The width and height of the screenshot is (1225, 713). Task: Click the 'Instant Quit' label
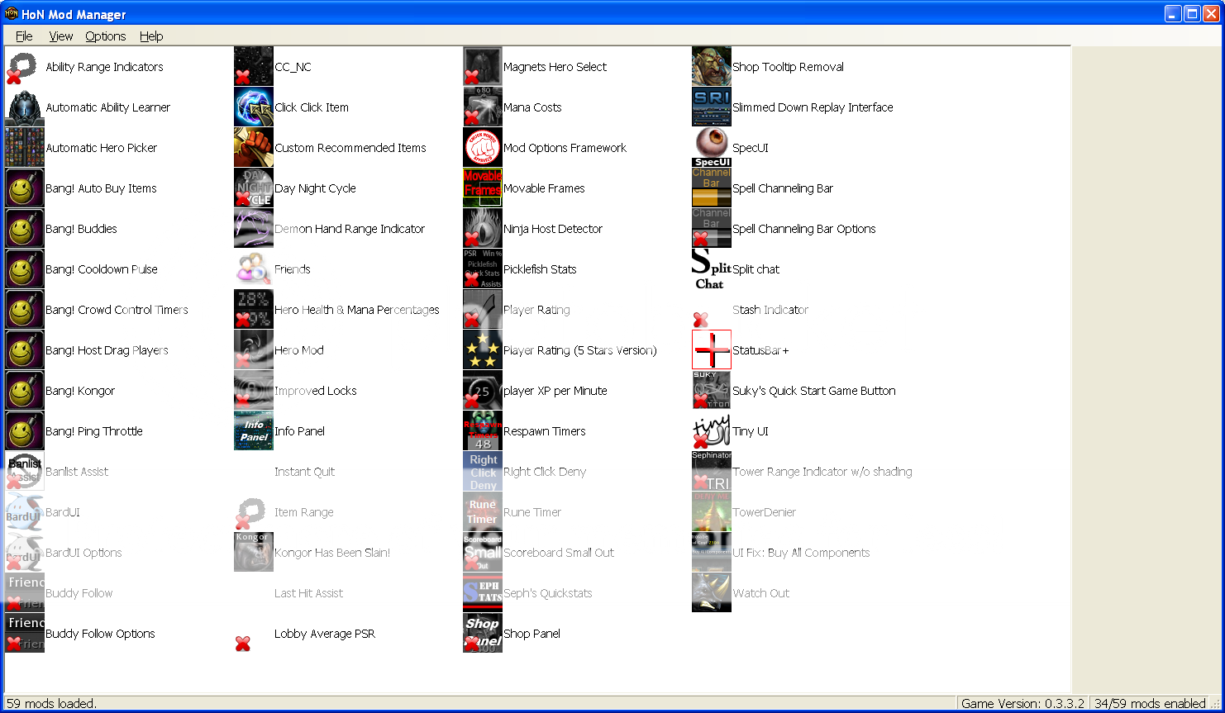(305, 472)
